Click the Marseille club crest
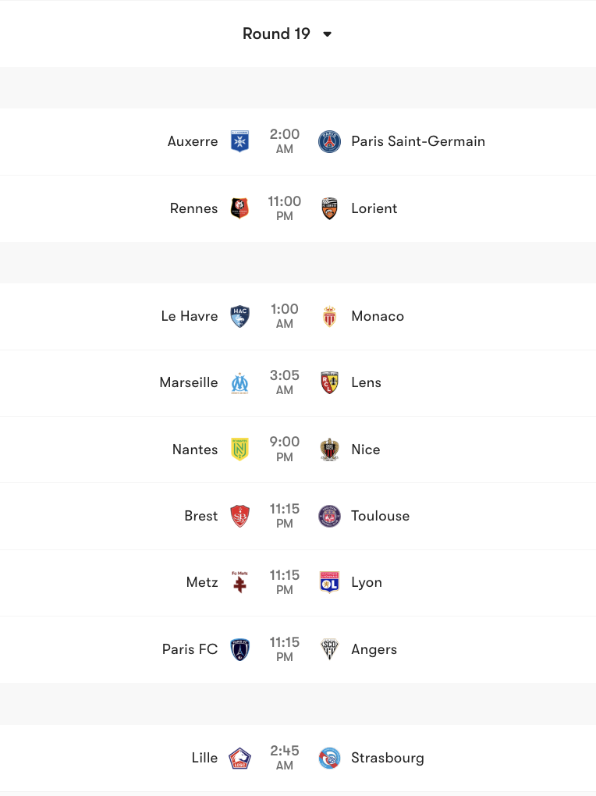 click(239, 382)
